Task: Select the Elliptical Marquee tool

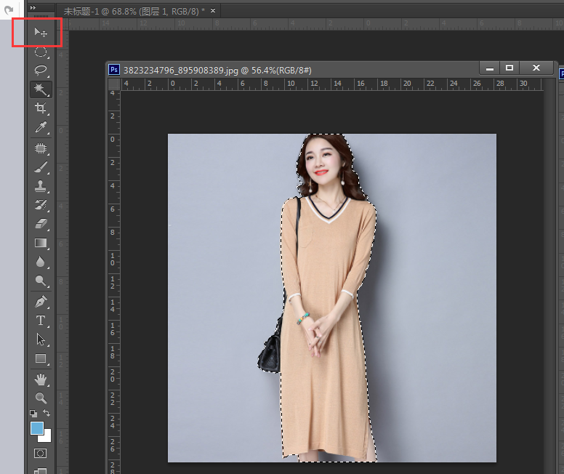Action: (x=41, y=52)
